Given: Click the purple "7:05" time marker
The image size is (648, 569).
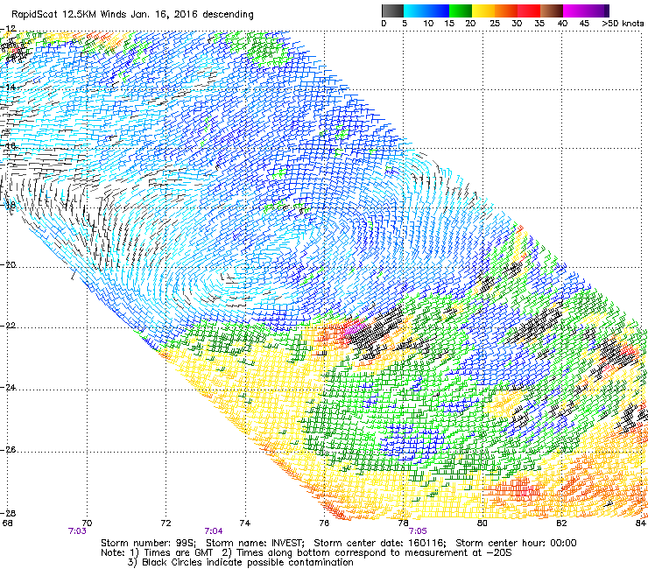Looking at the screenshot, I should (418, 531).
